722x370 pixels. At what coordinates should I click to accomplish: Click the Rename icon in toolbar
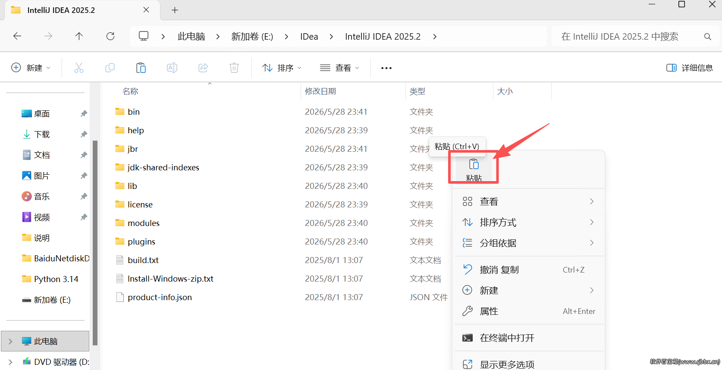(x=172, y=68)
